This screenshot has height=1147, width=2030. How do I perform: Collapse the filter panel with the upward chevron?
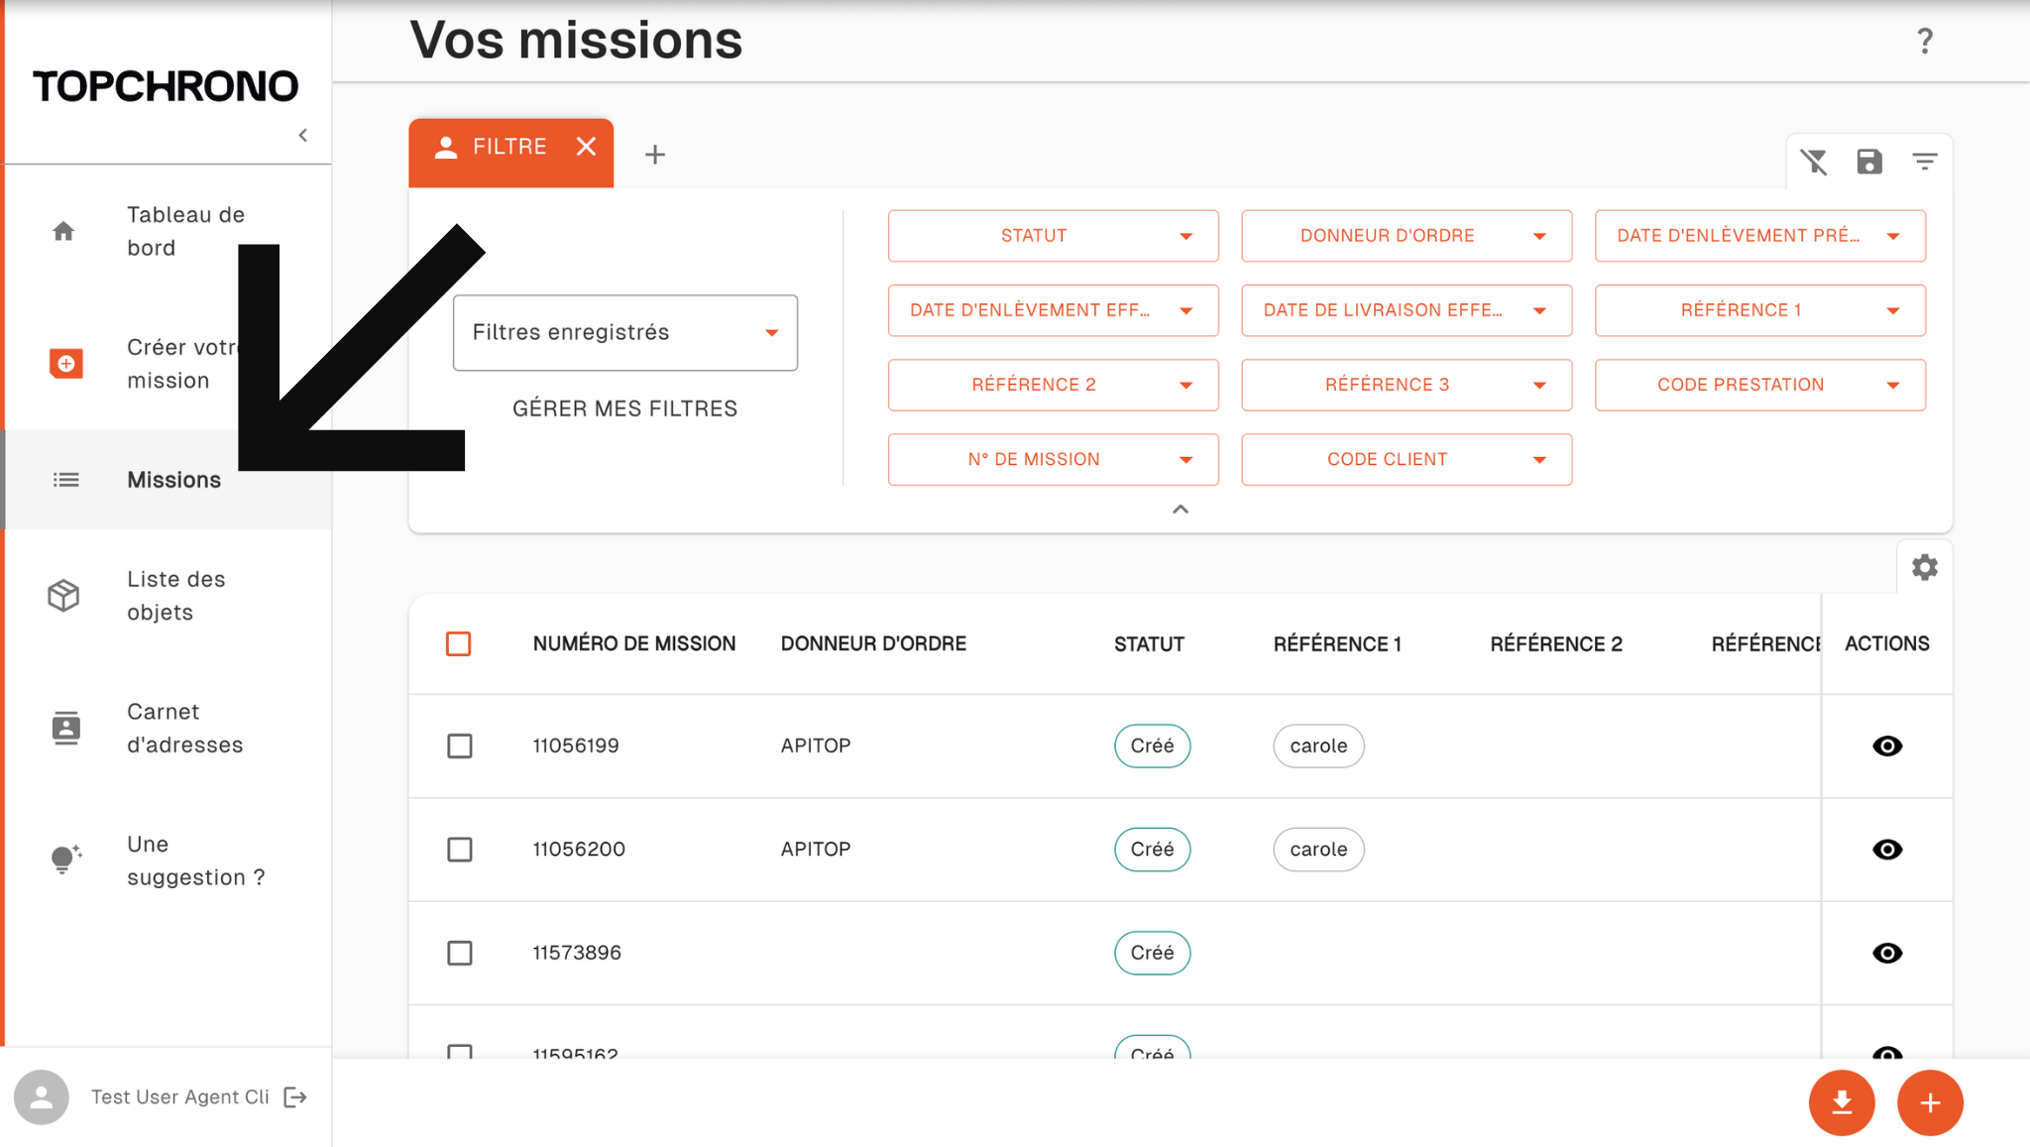pos(1180,509)
